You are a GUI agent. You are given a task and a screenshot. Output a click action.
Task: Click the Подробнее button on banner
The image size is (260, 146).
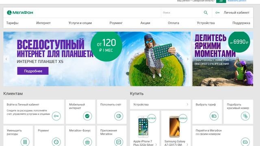coord(33,71)
